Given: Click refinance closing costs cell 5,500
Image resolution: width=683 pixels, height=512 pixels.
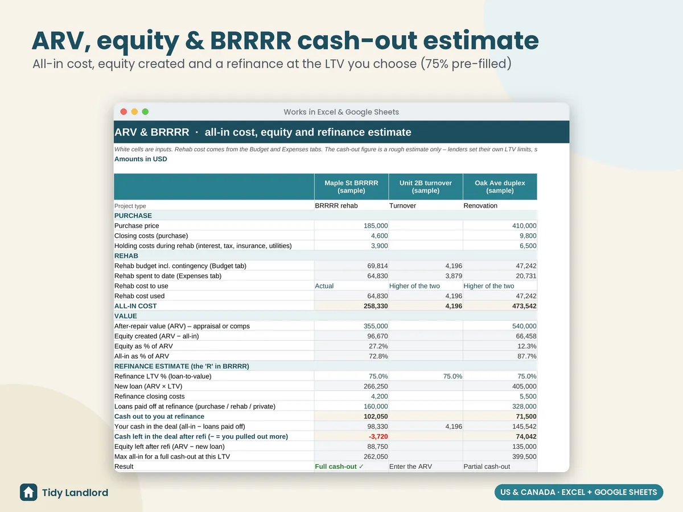Looking at the screenshot, I should pos(500,397).
